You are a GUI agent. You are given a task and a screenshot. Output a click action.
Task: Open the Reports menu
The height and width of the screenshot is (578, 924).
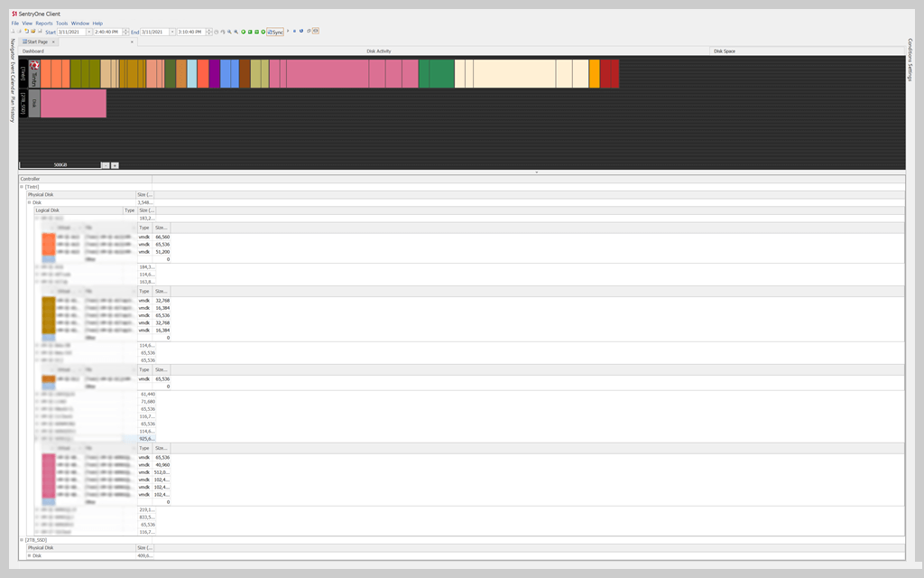43,23
